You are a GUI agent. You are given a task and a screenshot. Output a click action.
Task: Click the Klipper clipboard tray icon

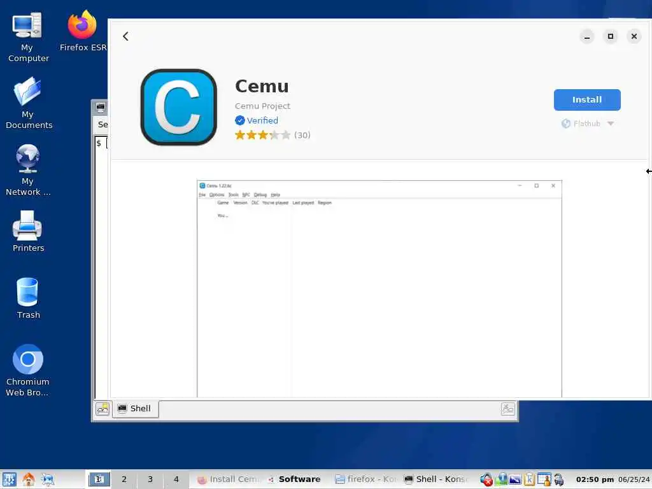[529, 479]
